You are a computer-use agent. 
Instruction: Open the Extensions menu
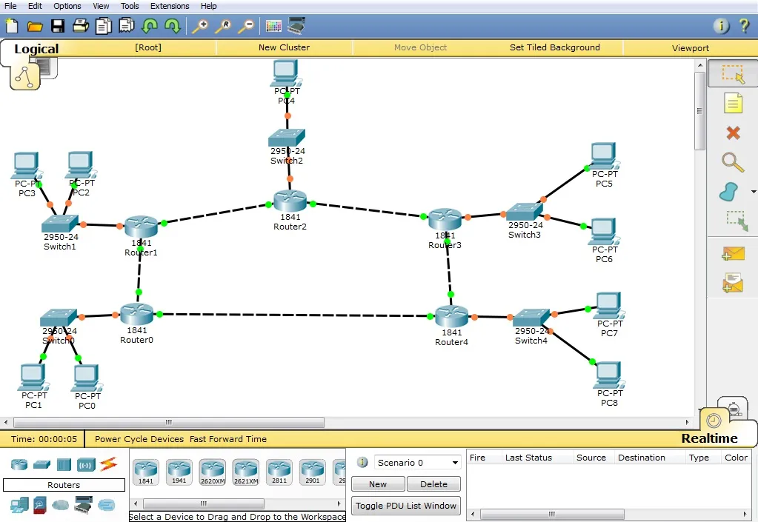point(170,6)
